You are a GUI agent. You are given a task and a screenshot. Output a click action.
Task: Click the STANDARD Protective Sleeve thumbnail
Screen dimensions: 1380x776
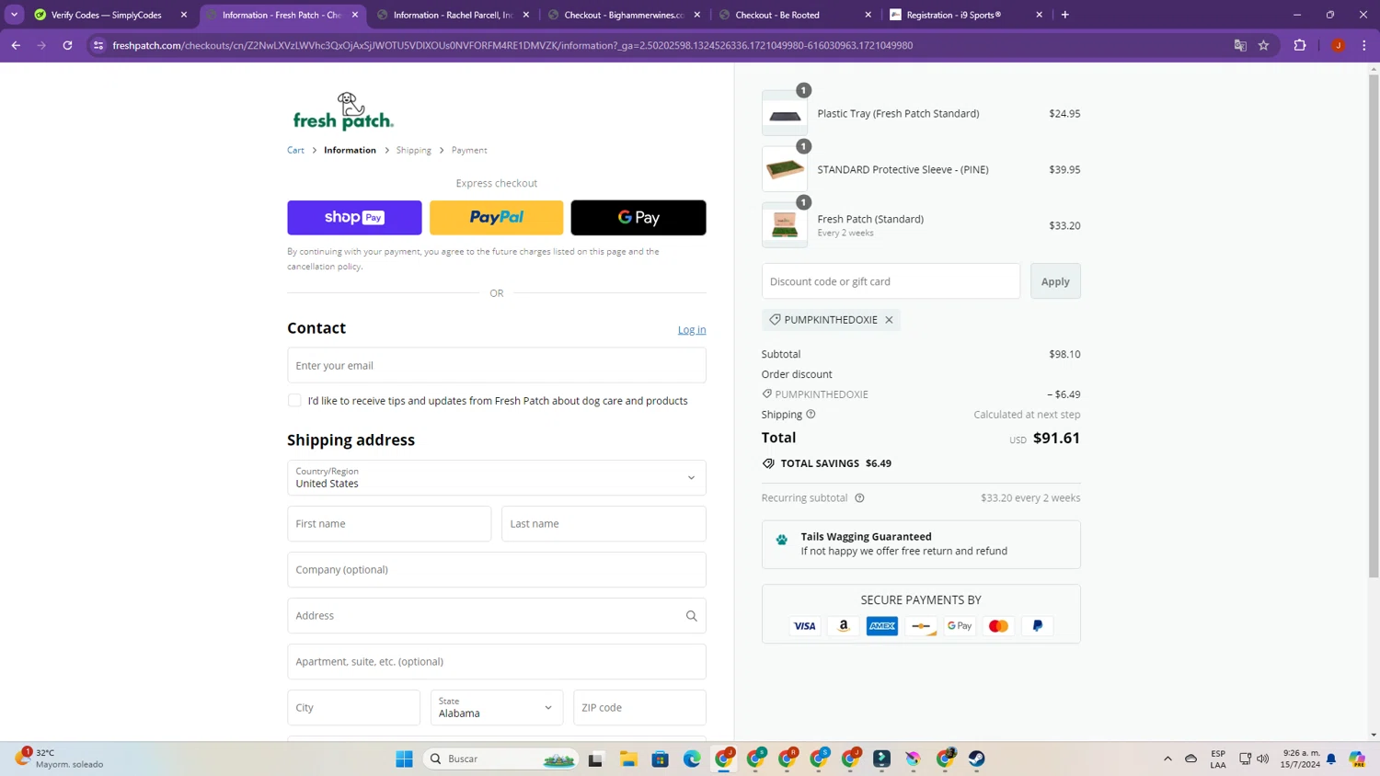[785, 170]
